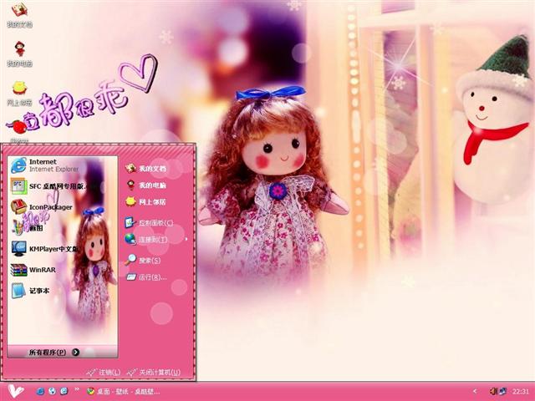Expand hidden system tray icons arrow
Viewport: 535px width, 401px height.
coord(475,392)
